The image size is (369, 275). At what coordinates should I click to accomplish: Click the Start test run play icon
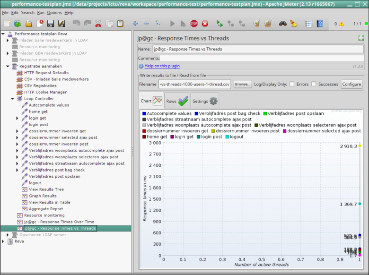point(172,23)
